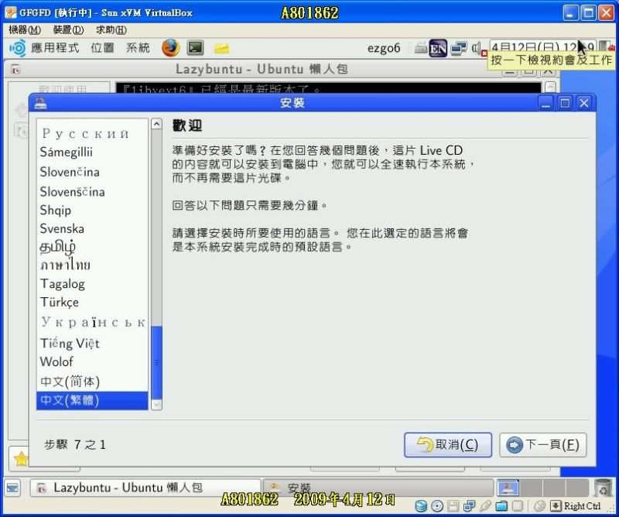Select Wolof in the language list
619x517 pixels.
pyautogui.click(x=92, y=361)
